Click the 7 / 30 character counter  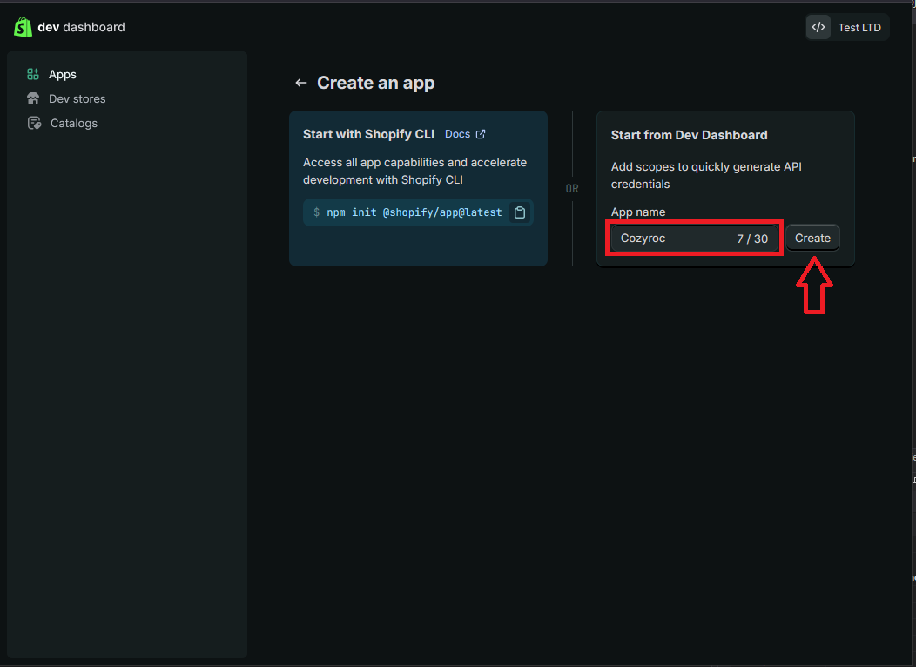coord(752,239)
